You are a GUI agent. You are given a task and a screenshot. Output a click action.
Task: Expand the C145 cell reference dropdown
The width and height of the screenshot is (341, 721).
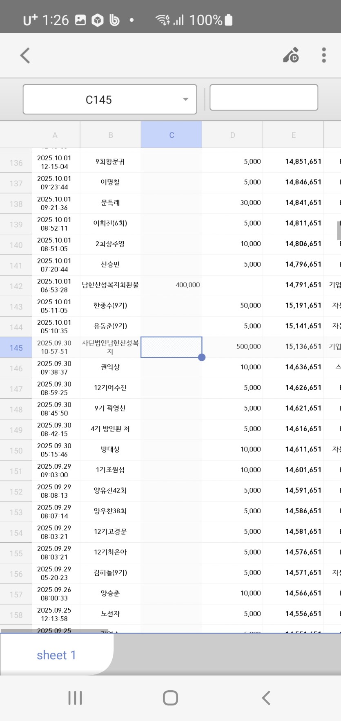pos(185,99)
